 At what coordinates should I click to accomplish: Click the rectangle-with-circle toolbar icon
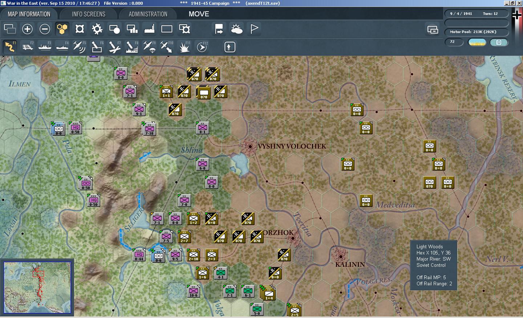pos(114,29)
